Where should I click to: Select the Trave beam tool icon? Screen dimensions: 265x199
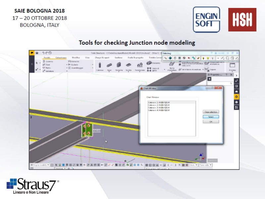pos(109,65)
